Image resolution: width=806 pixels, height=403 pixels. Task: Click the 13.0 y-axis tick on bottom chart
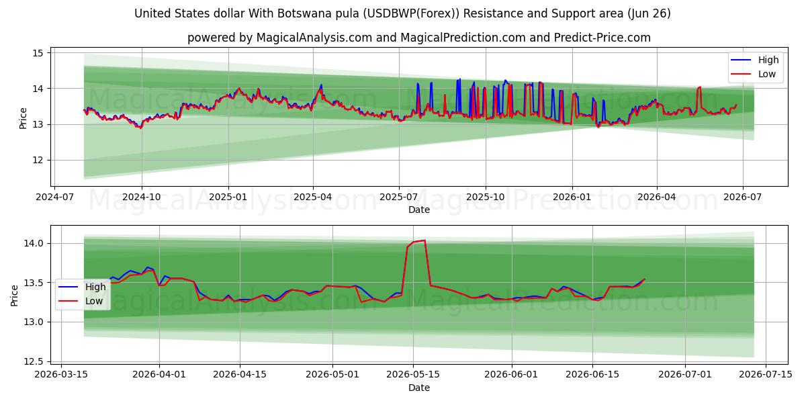pos(34,322)
